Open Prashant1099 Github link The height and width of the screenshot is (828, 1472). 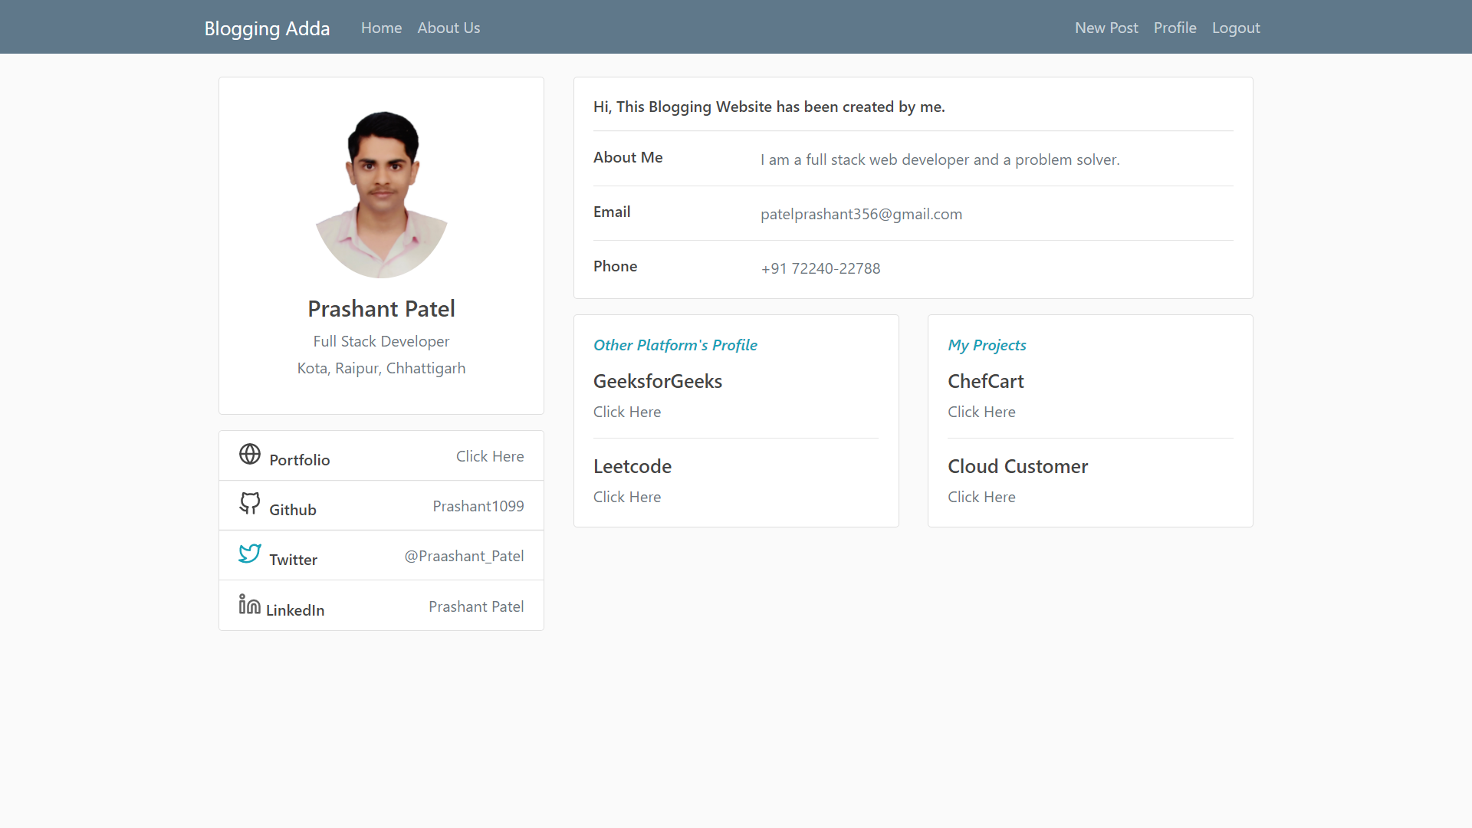478,506
